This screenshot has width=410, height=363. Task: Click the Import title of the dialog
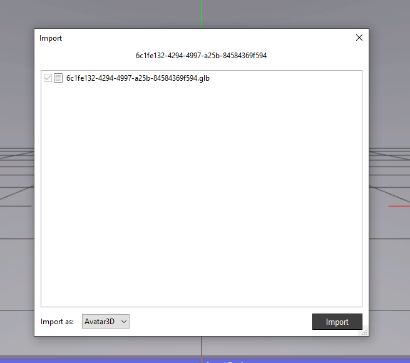[51, 38]
